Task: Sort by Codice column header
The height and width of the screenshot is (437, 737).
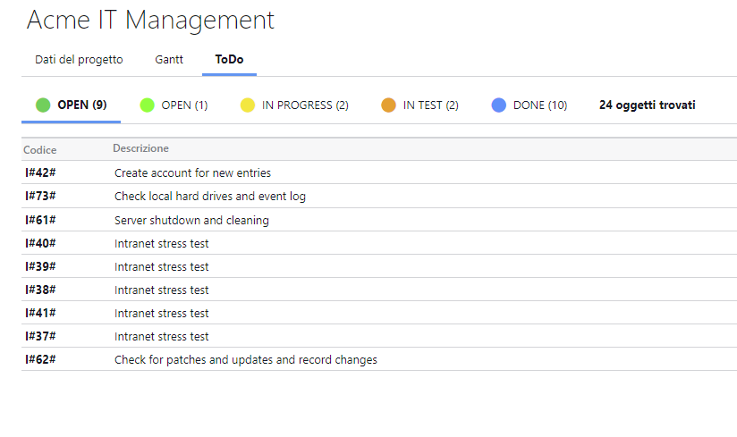Action: (x=40, y=149)
